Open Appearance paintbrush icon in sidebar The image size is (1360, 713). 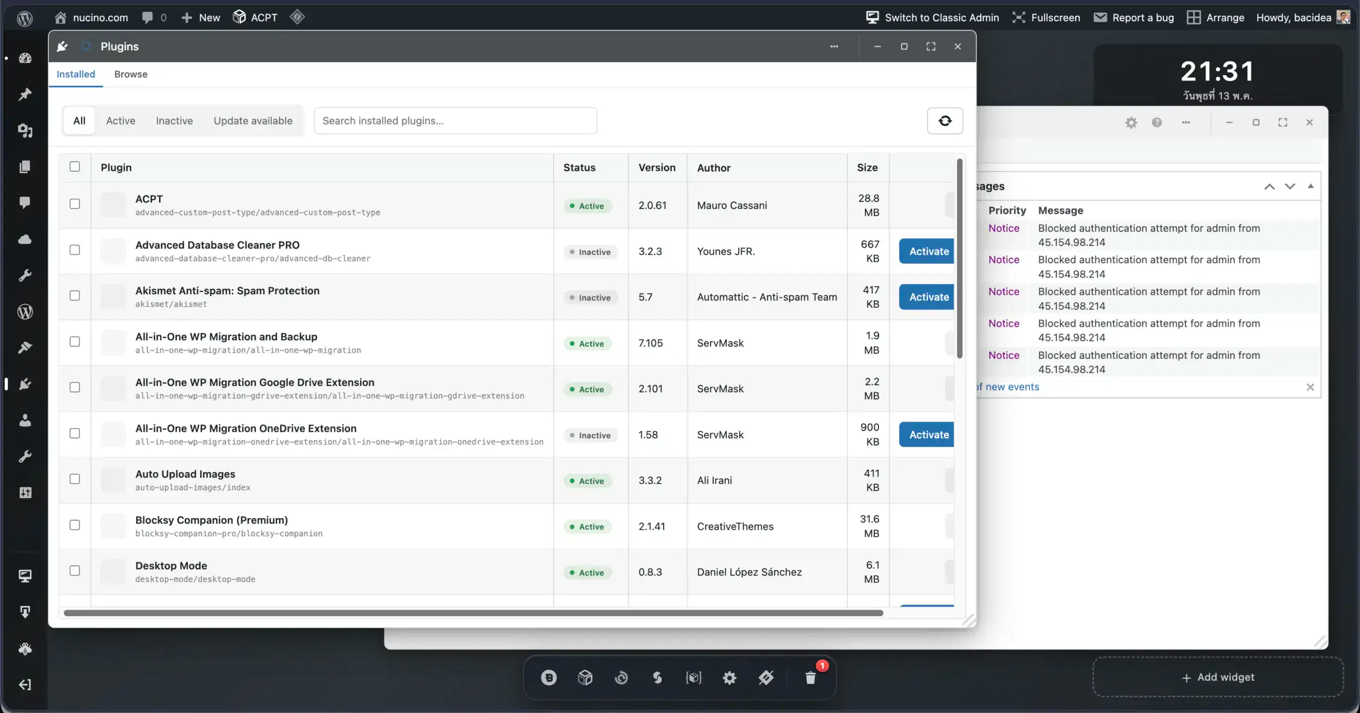click(25, 348)
